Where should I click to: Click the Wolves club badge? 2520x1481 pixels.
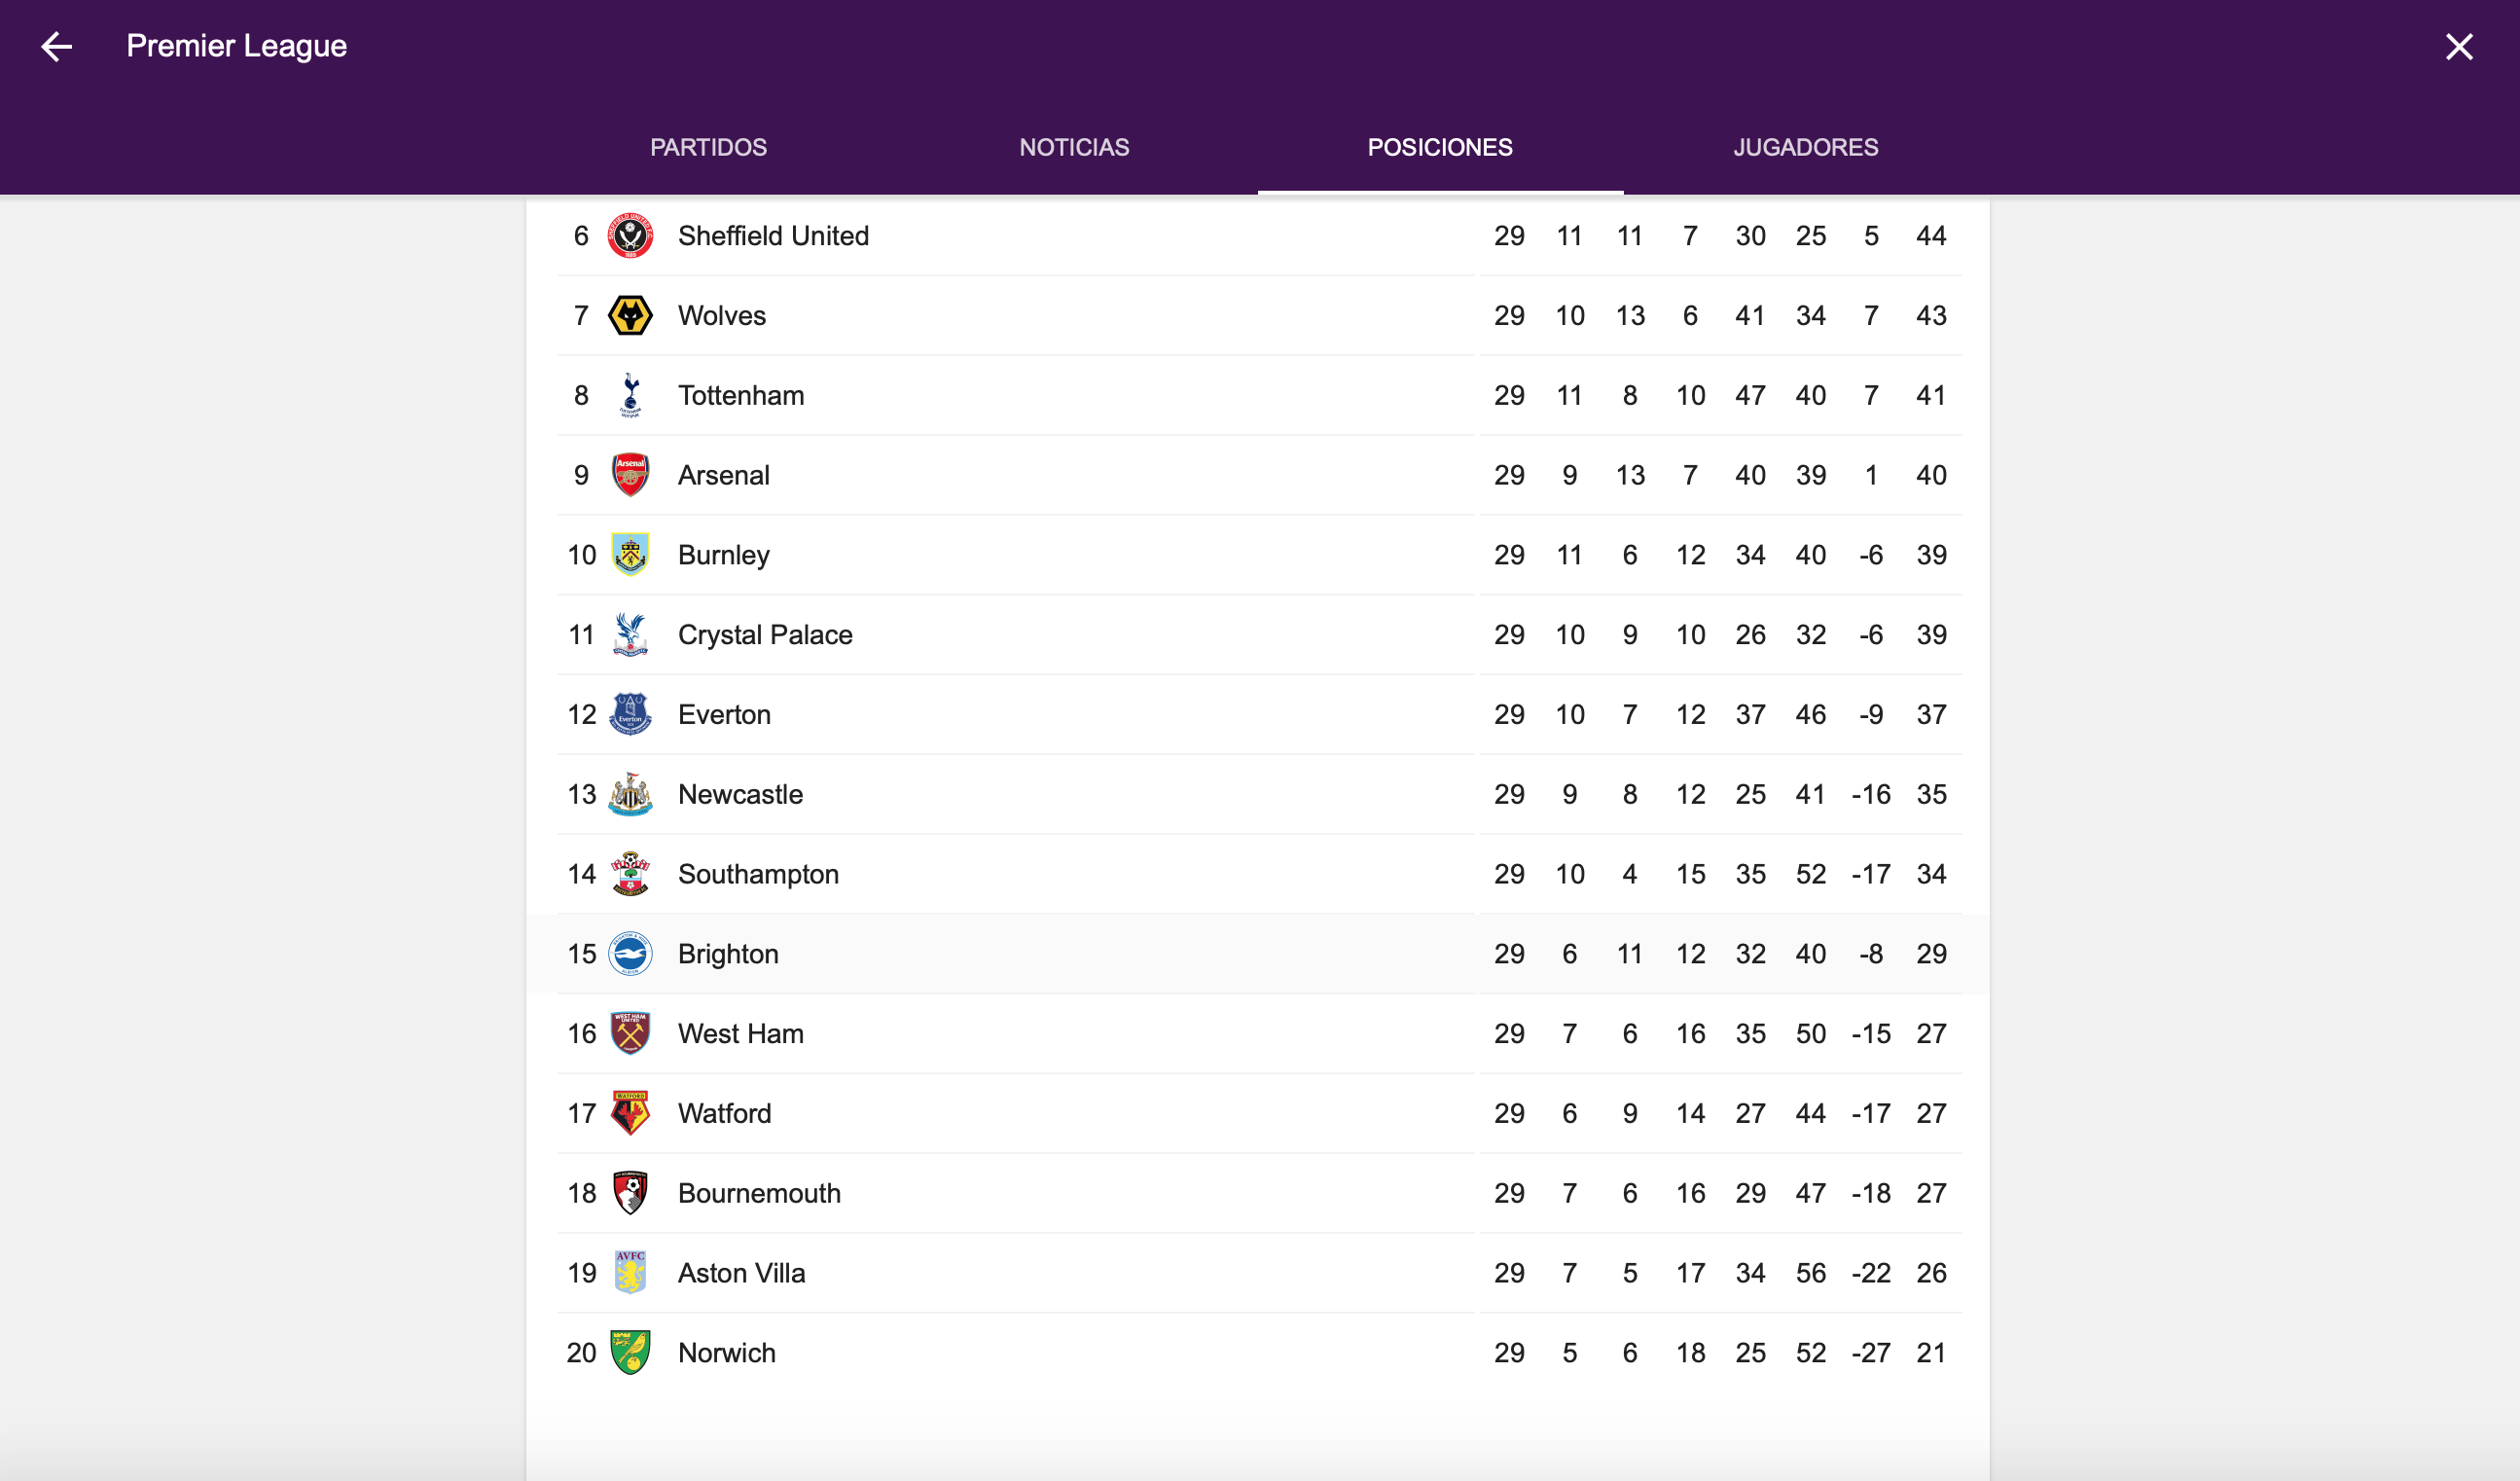(x=630, y=316)
